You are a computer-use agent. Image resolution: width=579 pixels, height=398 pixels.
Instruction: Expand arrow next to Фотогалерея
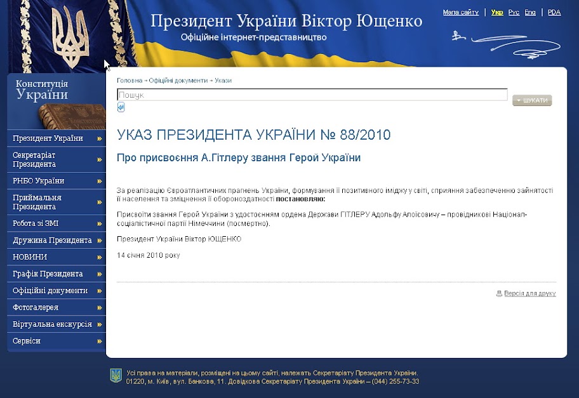coord(99,308)
